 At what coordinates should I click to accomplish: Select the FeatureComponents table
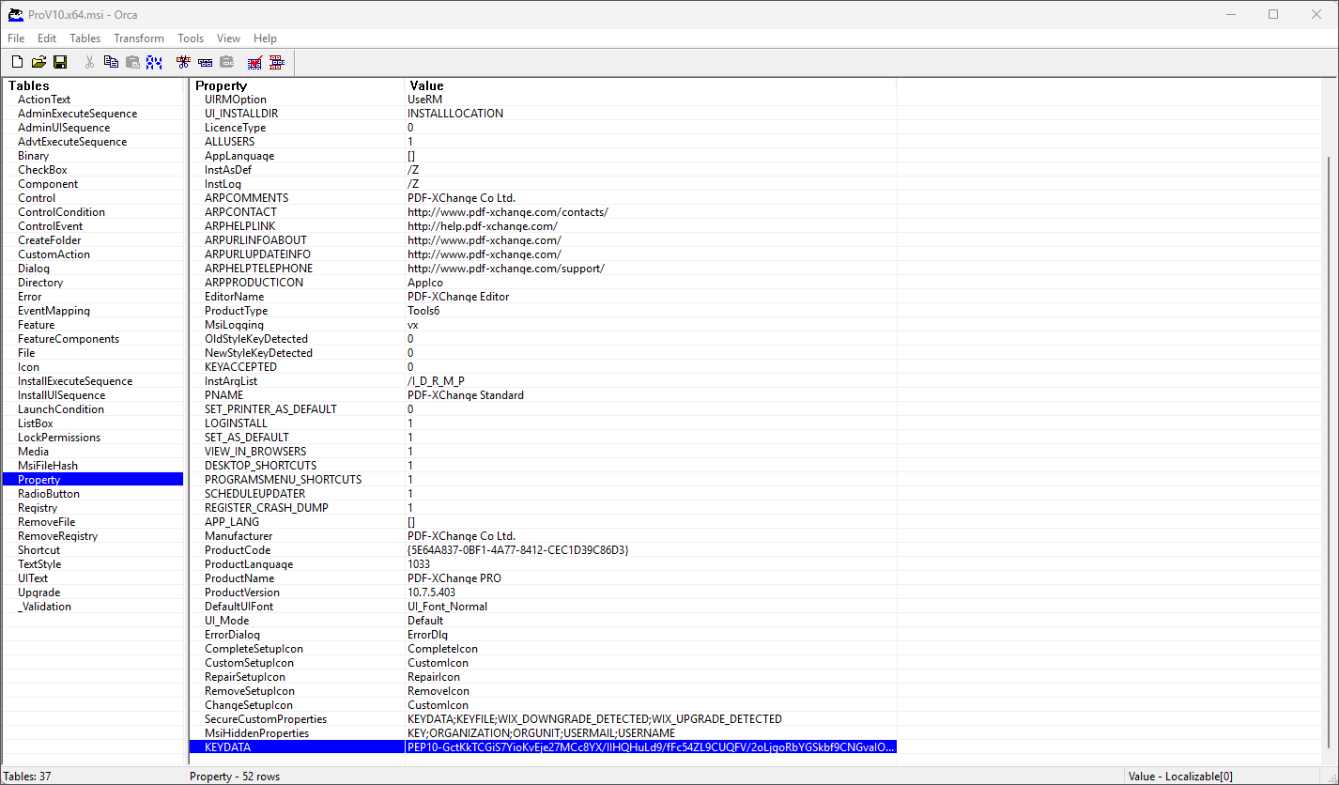coord(69,339)
